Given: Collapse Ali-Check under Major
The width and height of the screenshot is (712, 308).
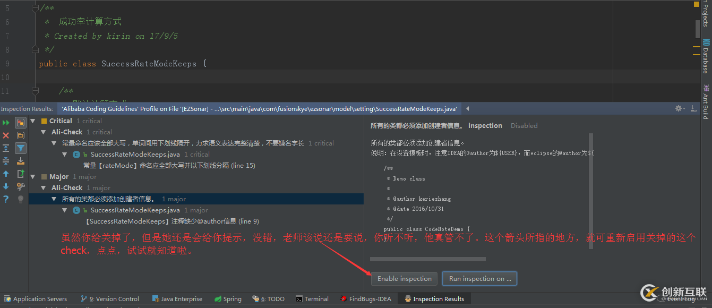Looking at the screenshot, I should coord(44,188).
